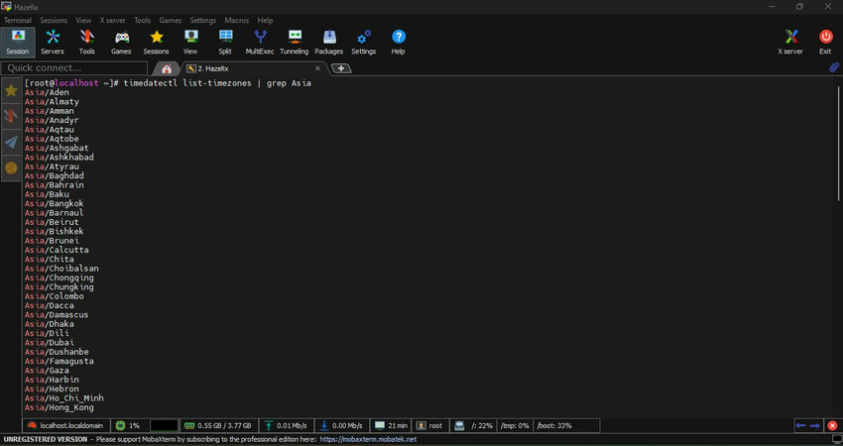Image resolution: width=843 pixels, height=446 pixels.
Task: Click the 21 min uptime status
Action: 392,425
